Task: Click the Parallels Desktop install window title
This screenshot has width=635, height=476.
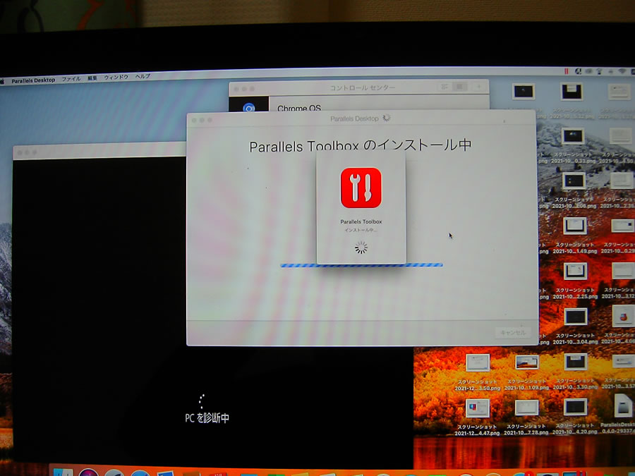Action: 354,118
